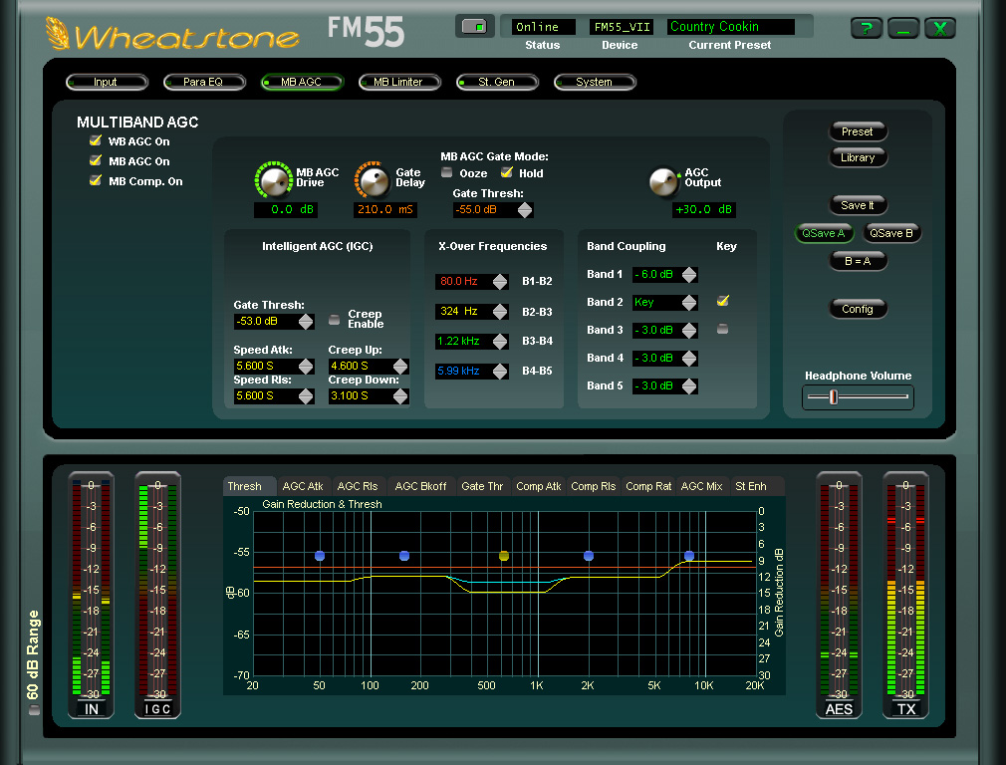Open the MB Limiter tab
1006x765 pixels.
[x=399, y=82]
